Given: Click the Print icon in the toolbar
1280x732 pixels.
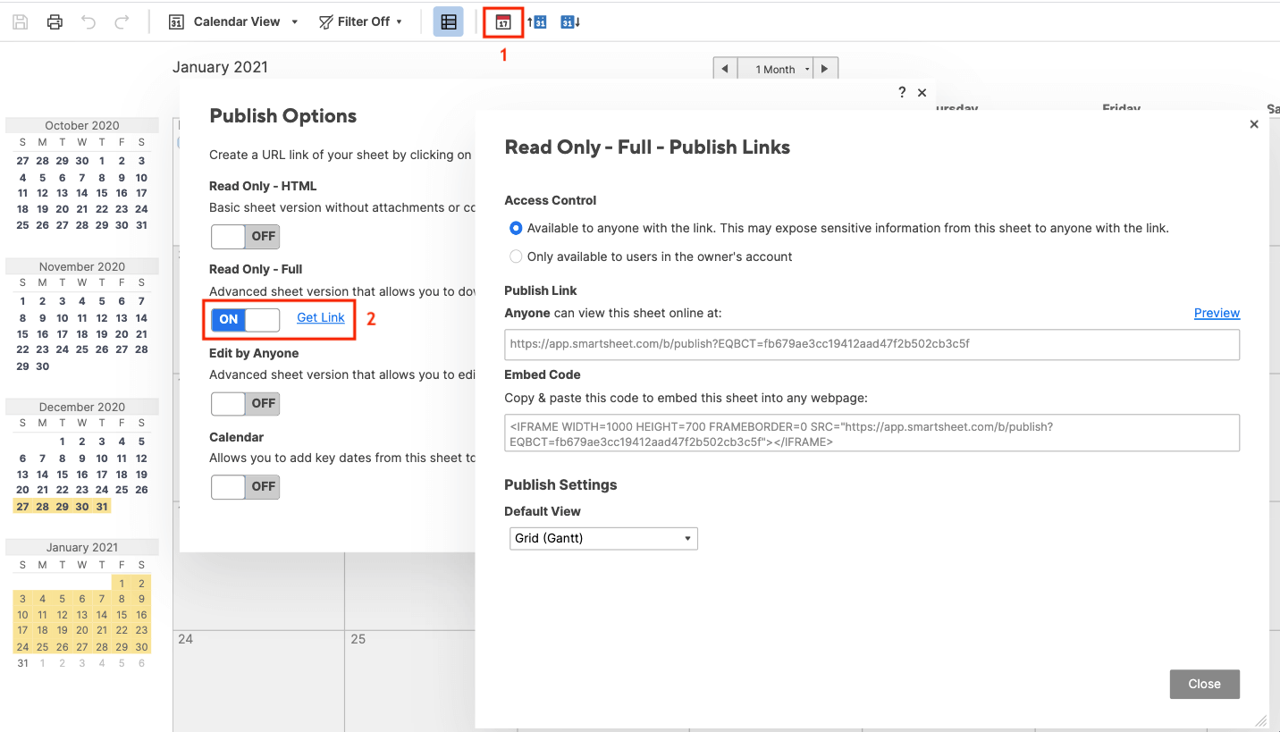Looking at the screenshot, I should tap(55, 22).
